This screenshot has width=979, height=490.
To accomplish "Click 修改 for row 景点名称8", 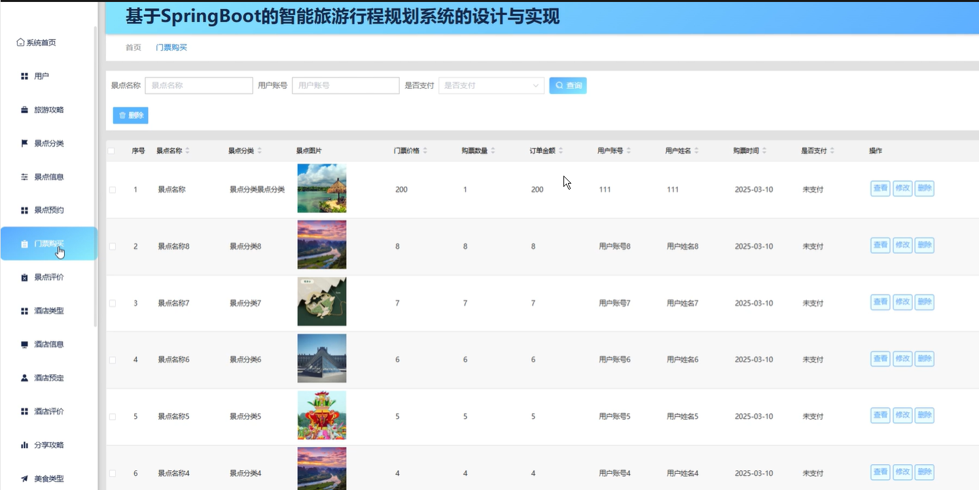I will tap(902, 245).
